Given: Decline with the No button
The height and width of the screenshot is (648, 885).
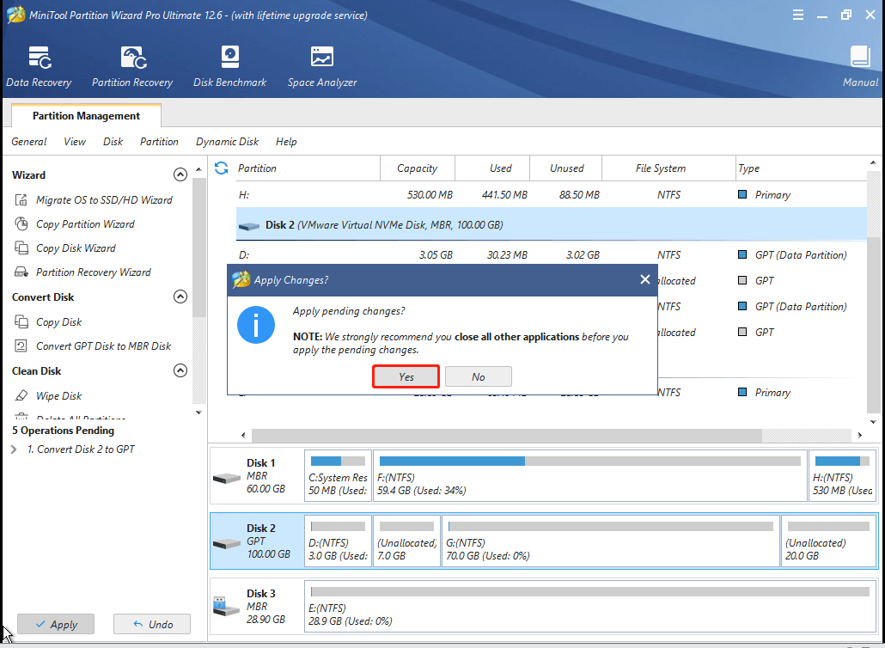Looking at the screenshot, I should point(478,376).
